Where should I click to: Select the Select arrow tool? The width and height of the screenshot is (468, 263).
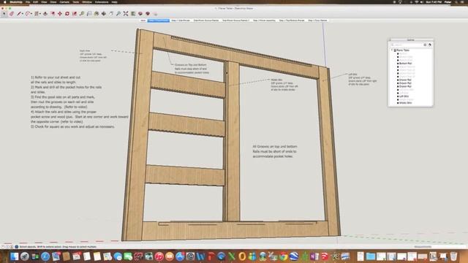point(4,14)
